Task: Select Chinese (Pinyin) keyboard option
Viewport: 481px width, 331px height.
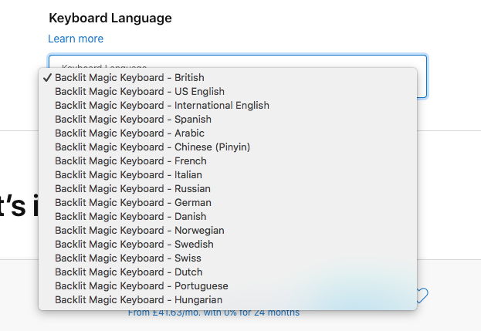Action: pyautogui.click(x=228, y=147)
